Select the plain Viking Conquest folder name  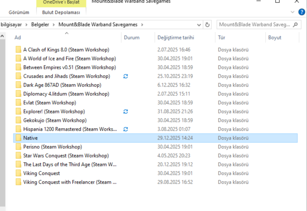point(42,173)
